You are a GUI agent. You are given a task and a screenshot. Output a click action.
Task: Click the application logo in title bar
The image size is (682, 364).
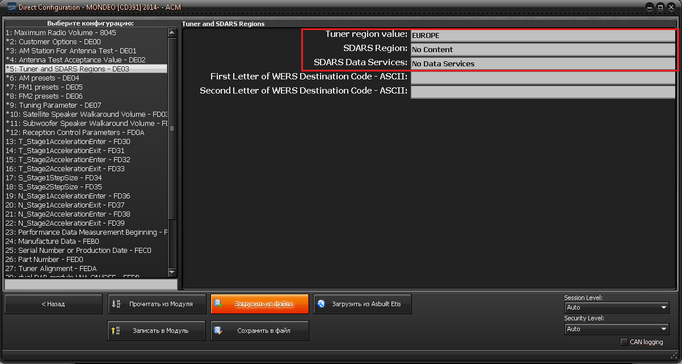point(10,7)
